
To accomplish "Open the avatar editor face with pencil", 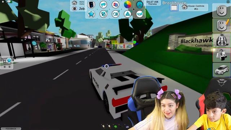I will (222, 25).
